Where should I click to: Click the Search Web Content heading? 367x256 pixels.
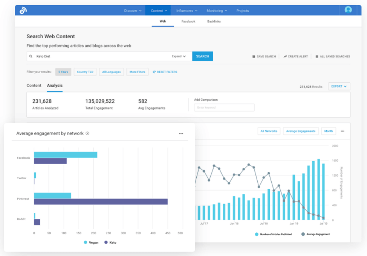(51, 36)
